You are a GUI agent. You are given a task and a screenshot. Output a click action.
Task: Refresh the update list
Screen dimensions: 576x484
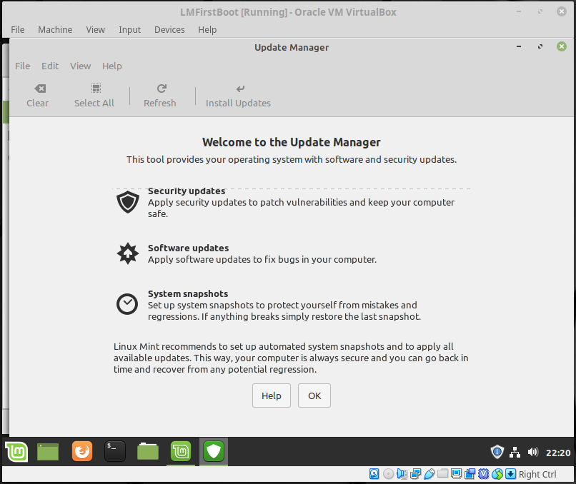point(160,96)
